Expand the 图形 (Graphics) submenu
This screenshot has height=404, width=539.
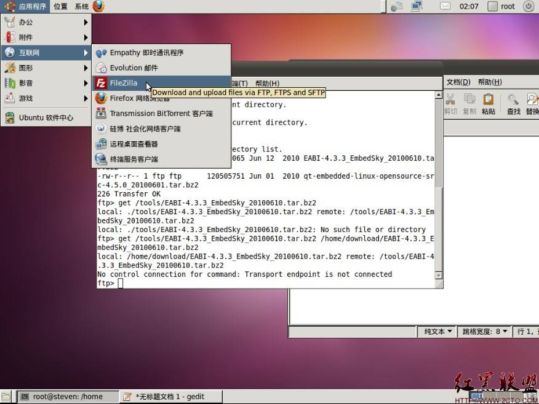[x=46, y=68]
